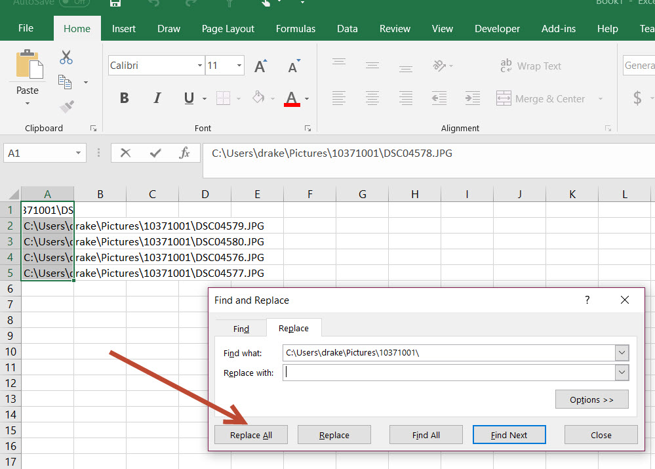655x469 pixels.
Task: Click the Increase Indent icon
Action: tap(472, 98)
